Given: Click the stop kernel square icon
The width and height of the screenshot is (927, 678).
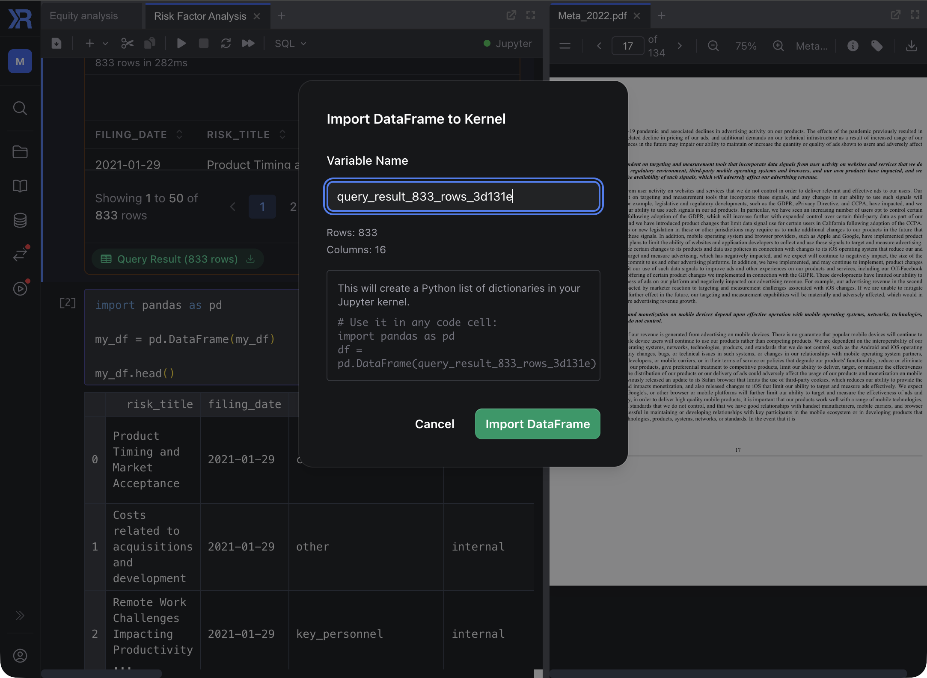Looking at the screenshot, I should click(204, 43).
